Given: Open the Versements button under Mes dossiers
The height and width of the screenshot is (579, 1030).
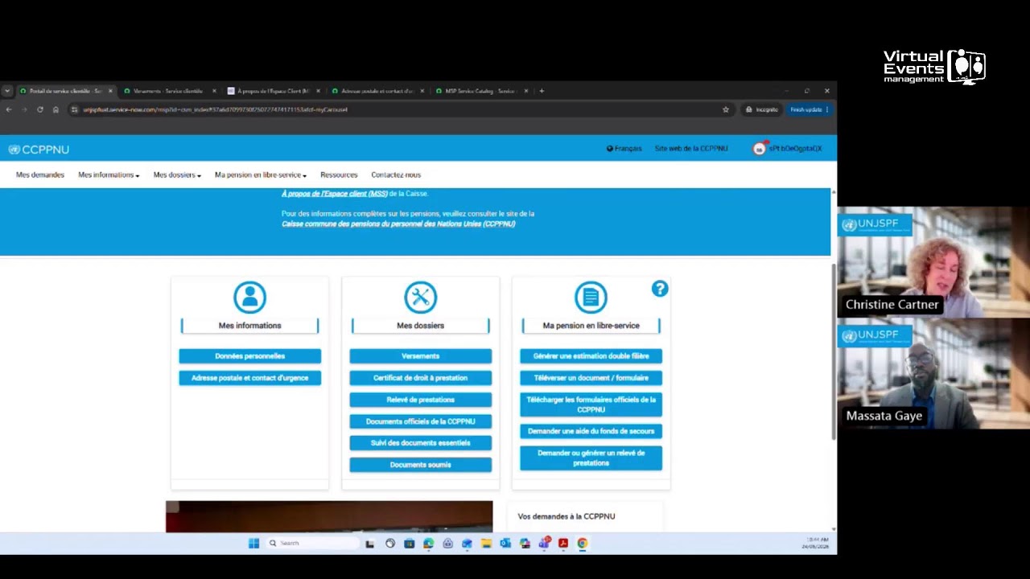Looking at the screenshot, I should click(x=420, y=356).
